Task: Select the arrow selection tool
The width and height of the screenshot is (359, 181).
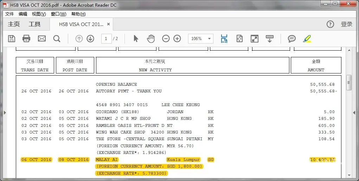Action: pyautogui.click(x=136, y=39)
